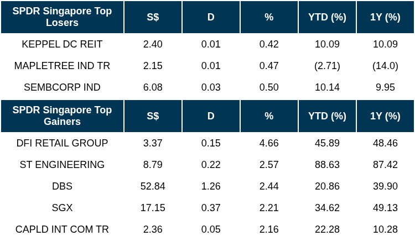Click SGX 1Y value 49.13
Viewport: 415px width, 241px height.
(385, 208)
